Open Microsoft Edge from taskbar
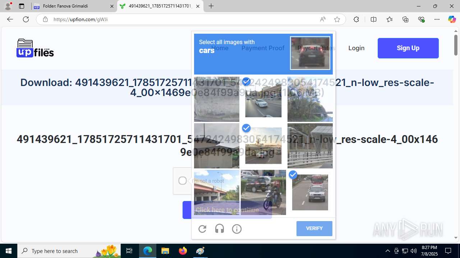460x258 pixels. coord(148,251)
